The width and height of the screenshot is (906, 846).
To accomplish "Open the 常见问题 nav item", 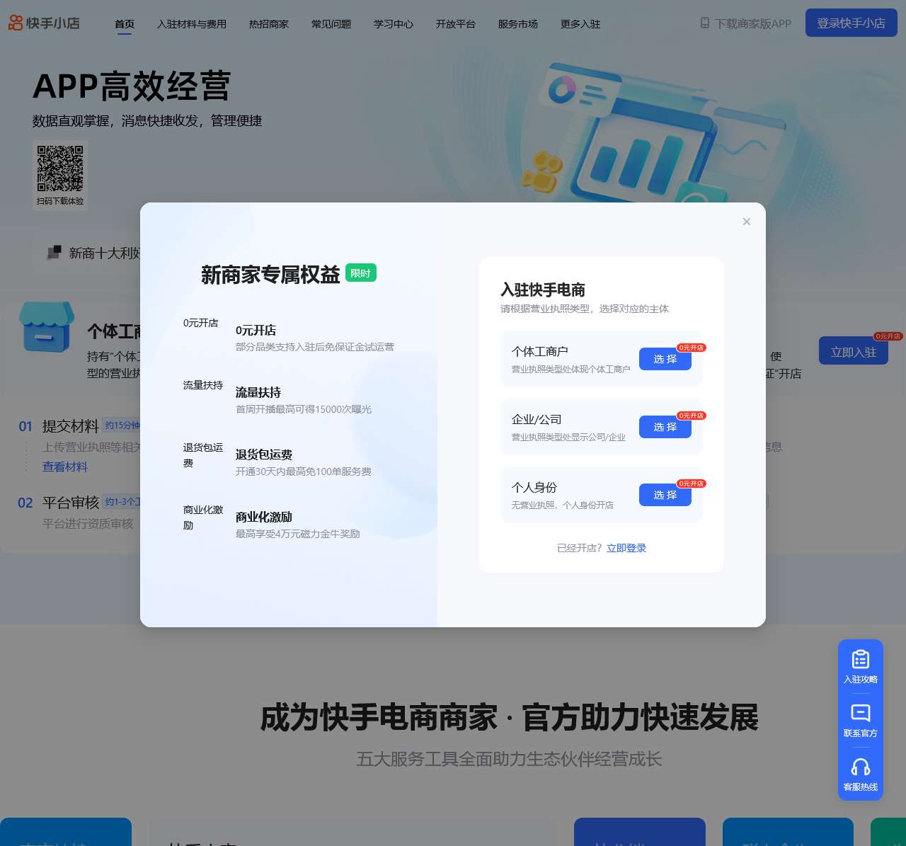I will [331, 23].
